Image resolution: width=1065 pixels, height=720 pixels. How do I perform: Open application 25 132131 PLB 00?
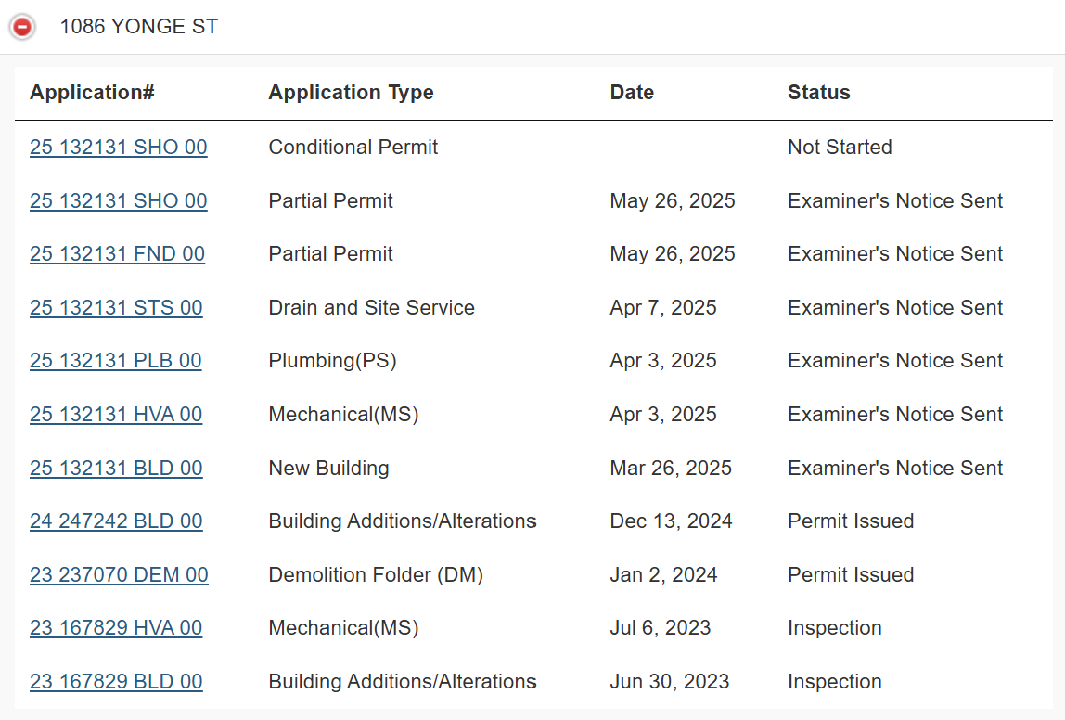[115, 361]
